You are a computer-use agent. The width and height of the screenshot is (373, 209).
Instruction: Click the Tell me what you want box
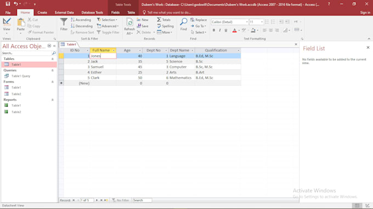pos(169,13)
